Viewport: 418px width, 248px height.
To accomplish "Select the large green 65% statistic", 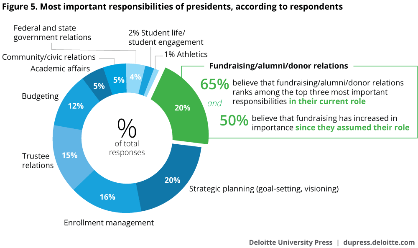I will (x=214, y=84).
